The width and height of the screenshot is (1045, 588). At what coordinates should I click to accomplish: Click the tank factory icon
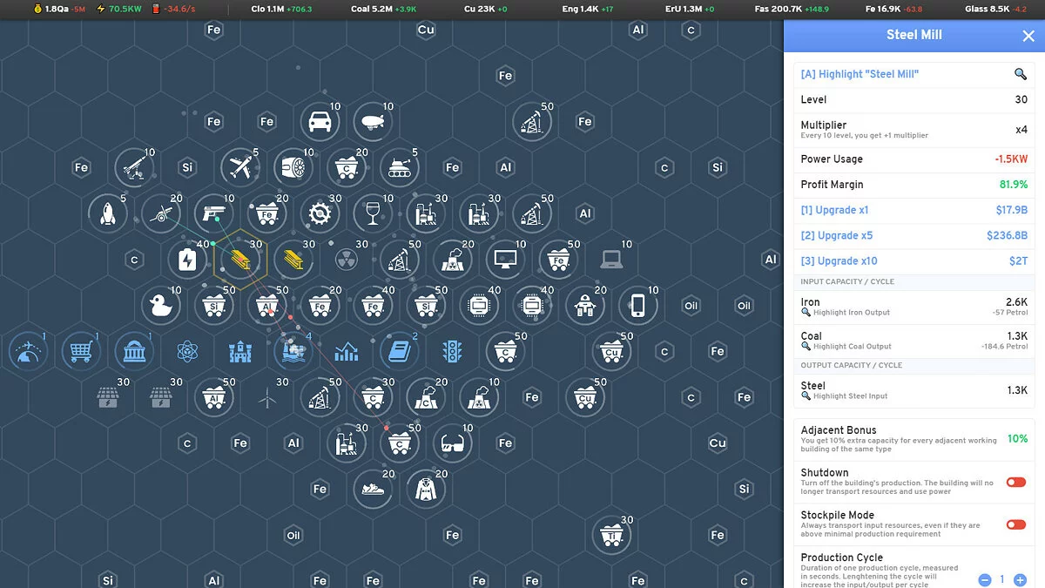tap(400, 167)
